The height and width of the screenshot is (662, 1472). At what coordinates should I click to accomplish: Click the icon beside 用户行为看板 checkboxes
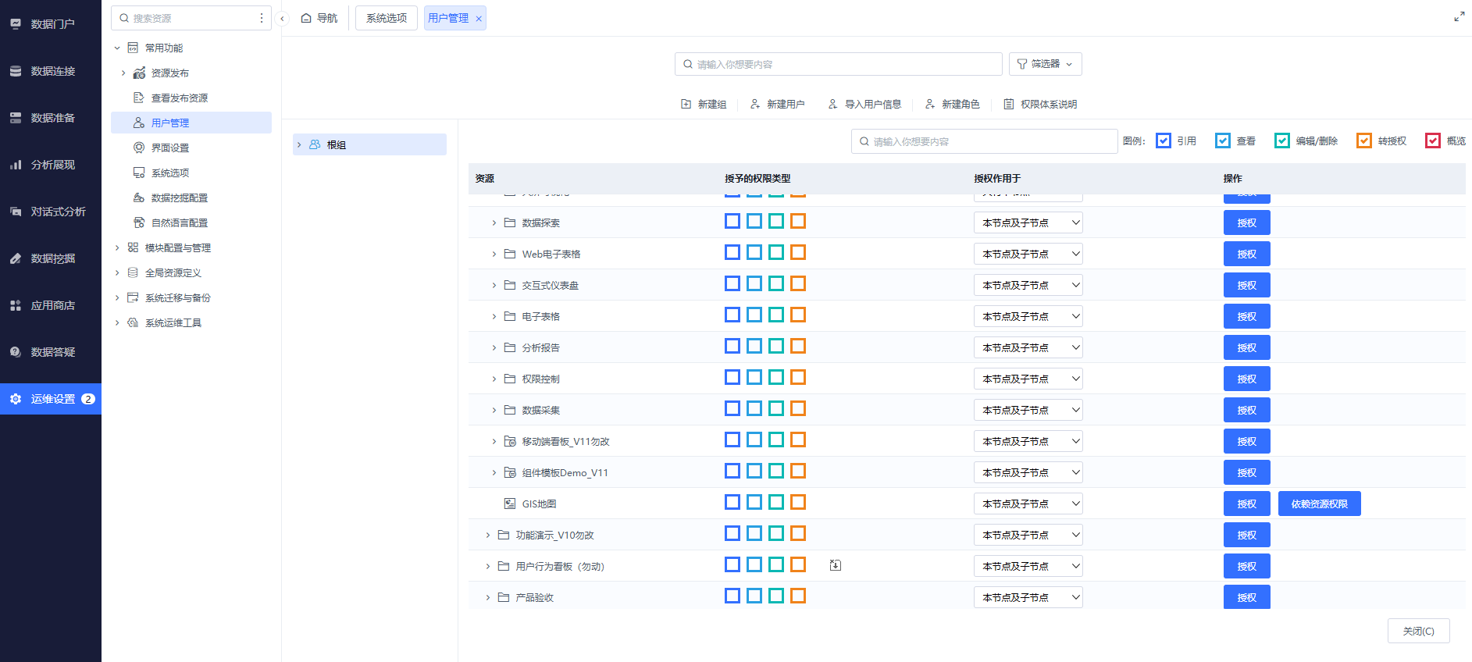pos(836,565)
